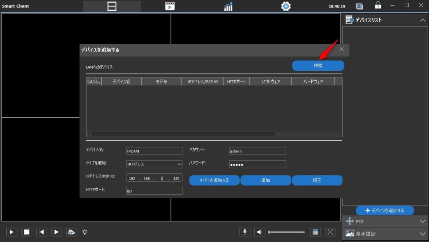Viewport: 429px width, 242px height.
Task: Click the fullscreen expand icon
Action: [330, 232]
